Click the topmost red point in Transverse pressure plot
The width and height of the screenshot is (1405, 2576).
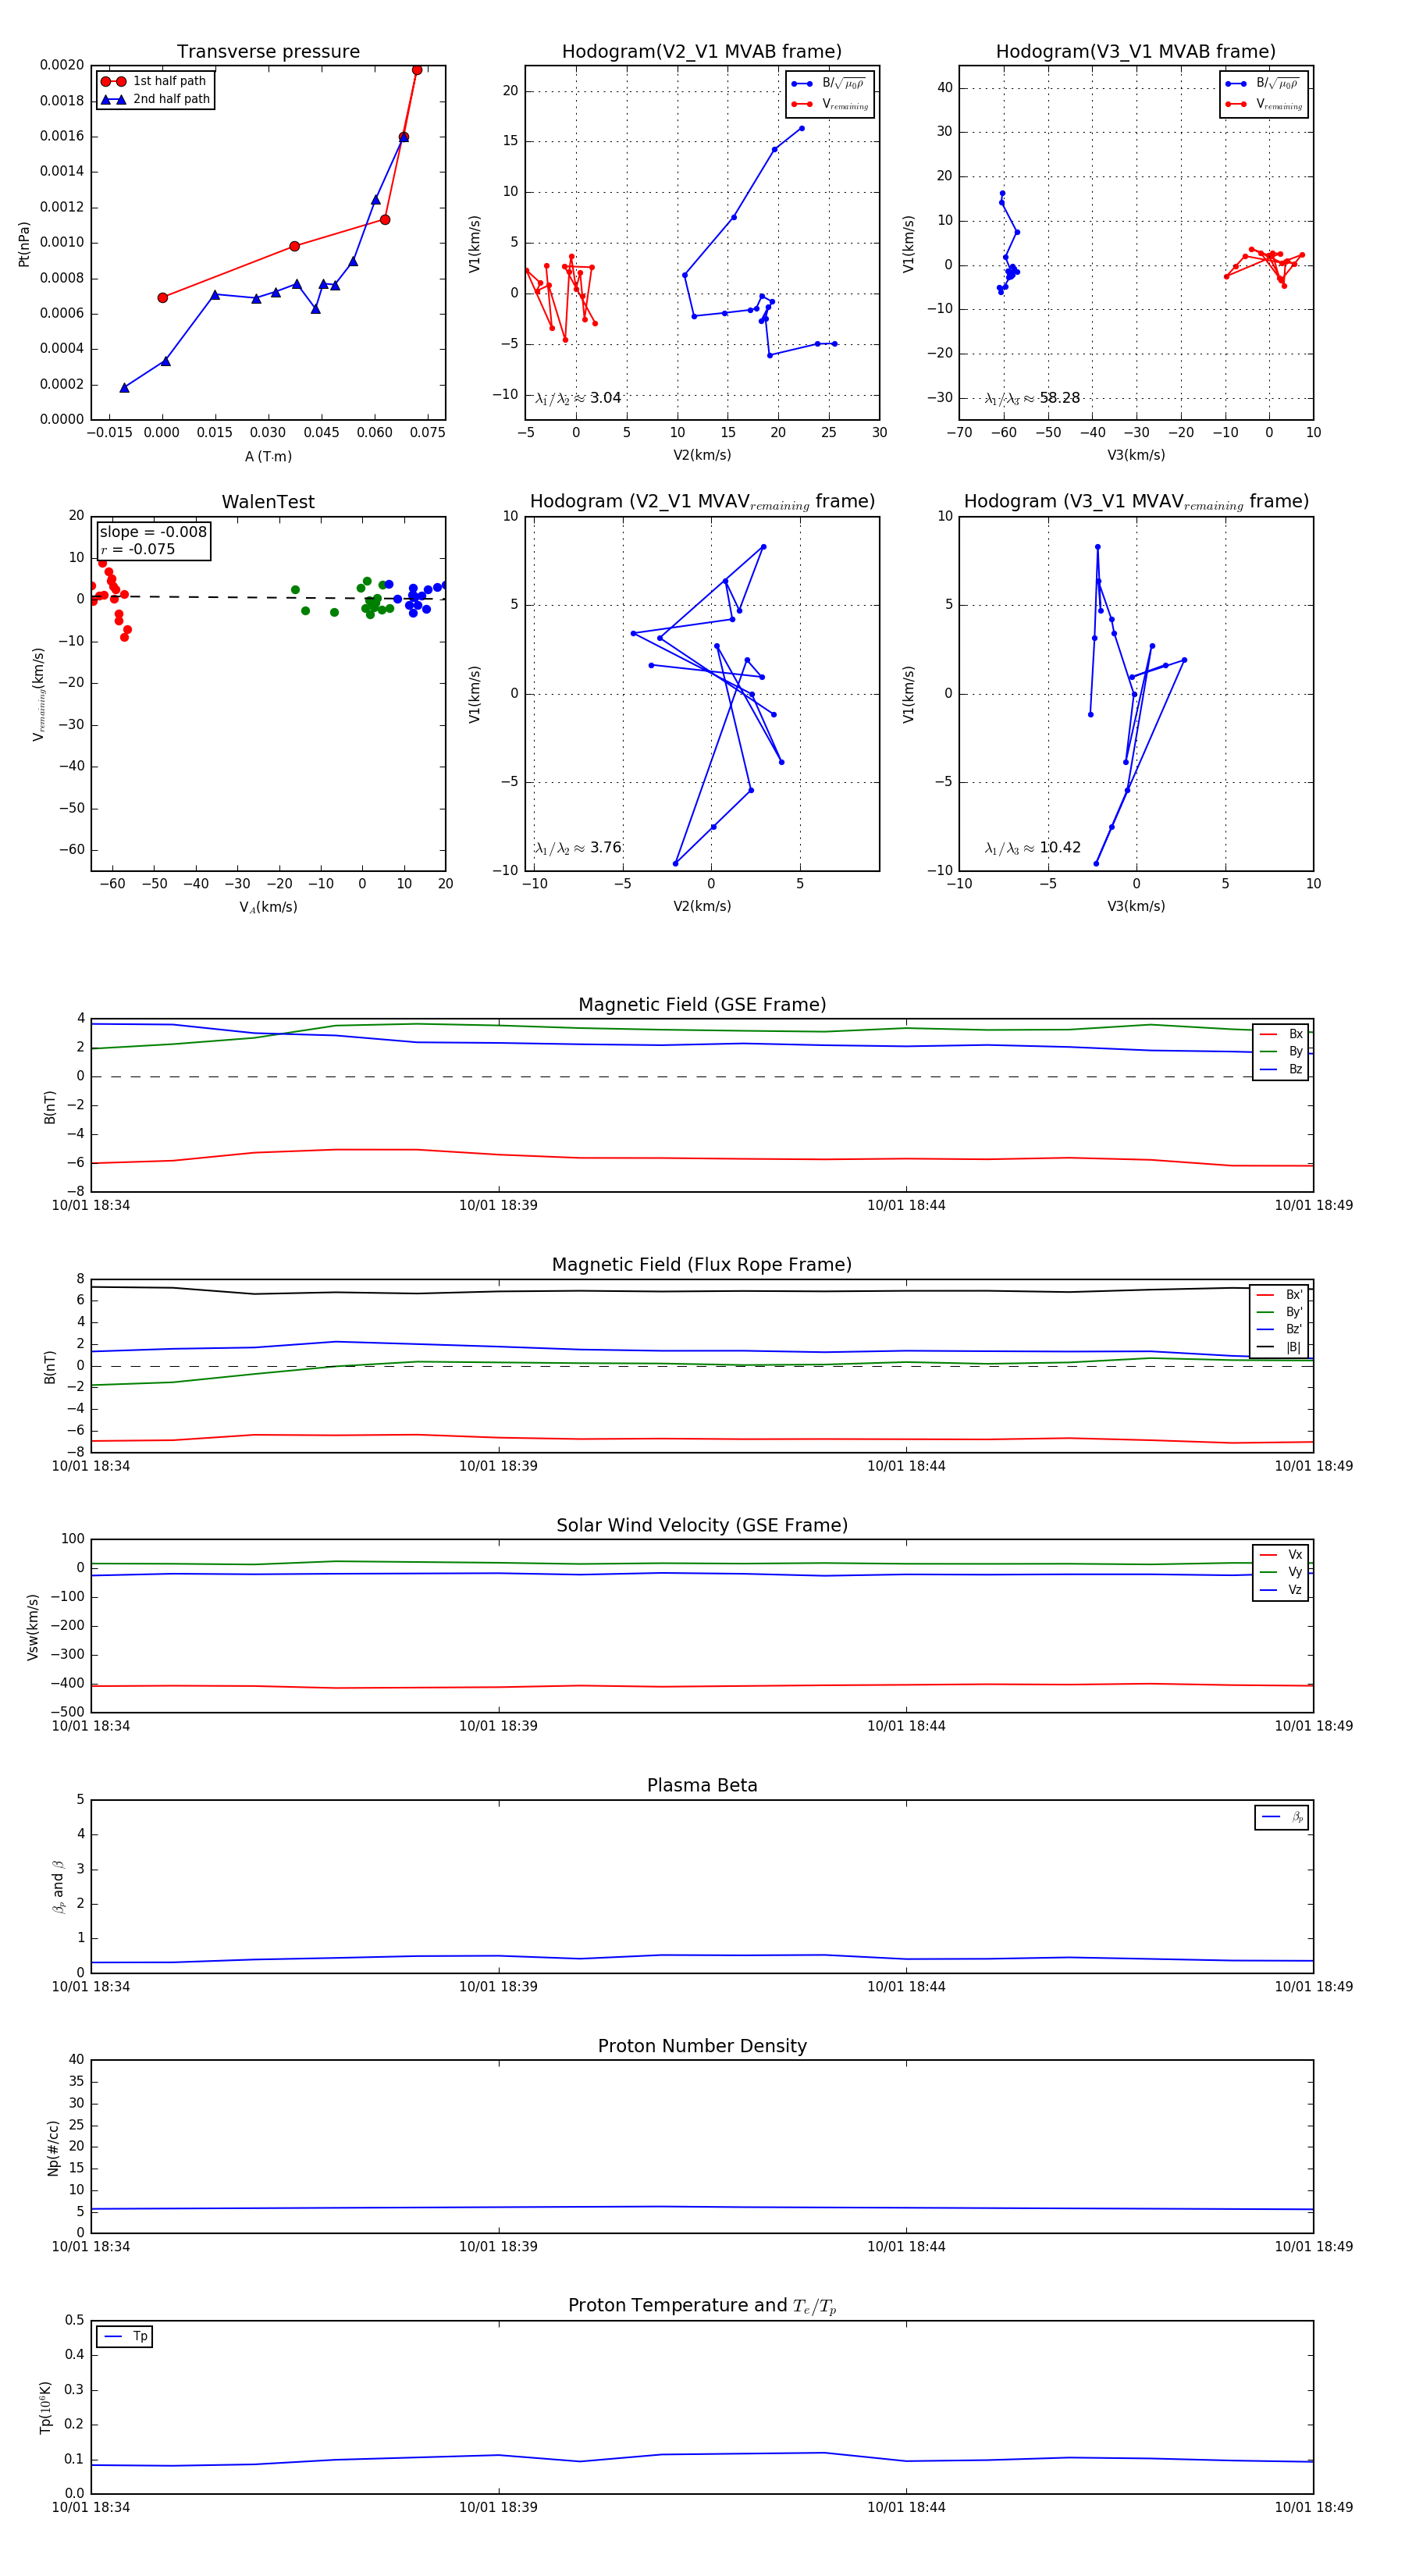click(x=417, y=70)
